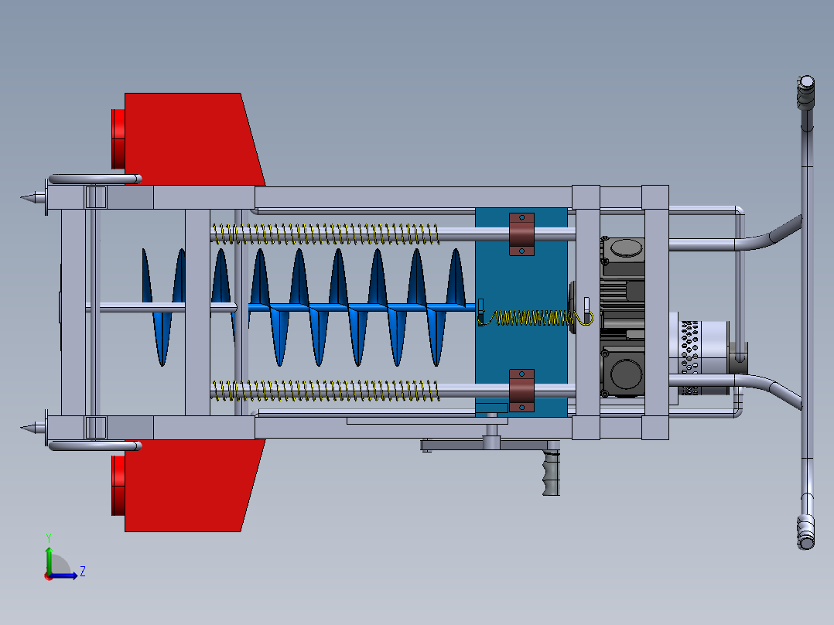Select the upper long yellow coil spring
The height and width of the screenshot is (625, 834).
click(326, 234)
